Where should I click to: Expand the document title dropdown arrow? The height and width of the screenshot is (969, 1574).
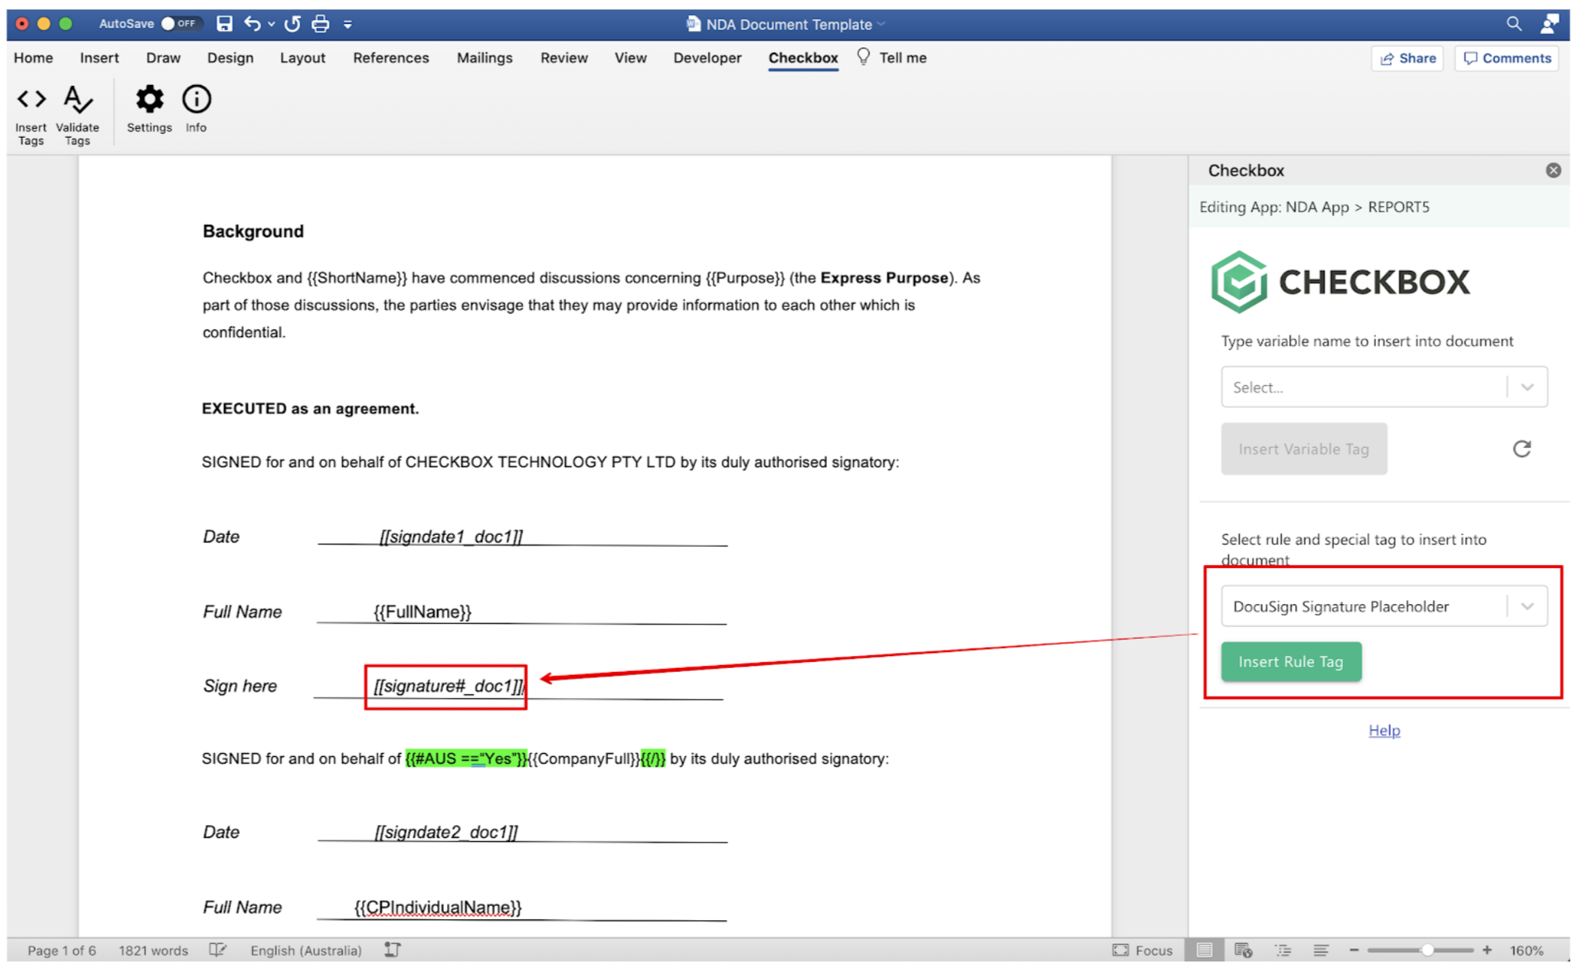[x=881, y=24]
